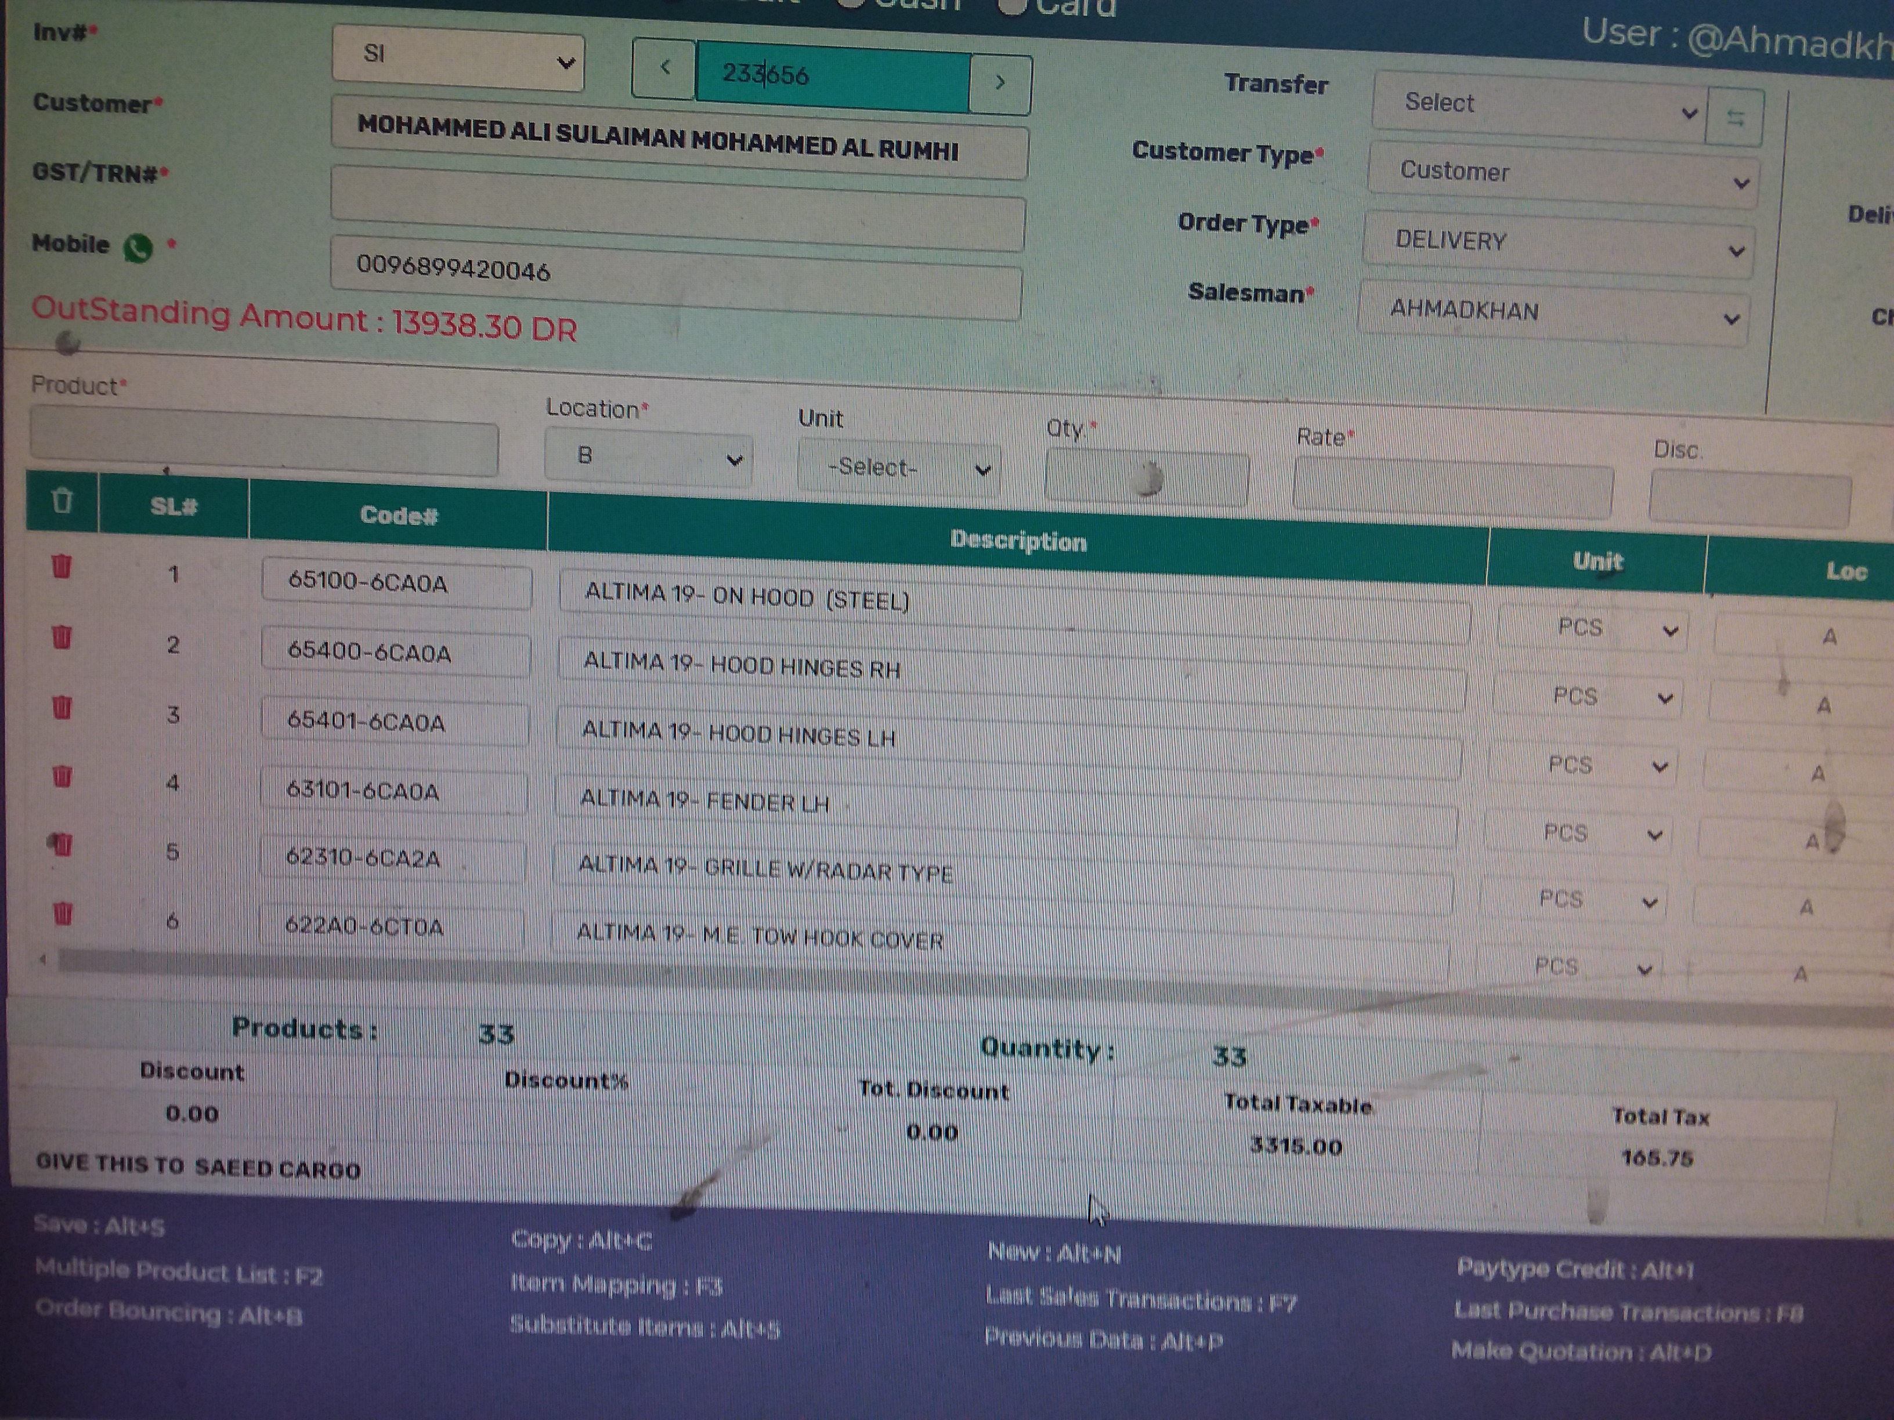The image size is (1894, 1420).
Task: Click the SL# column header
Action: pyautogui.click(x=174, y=506)
